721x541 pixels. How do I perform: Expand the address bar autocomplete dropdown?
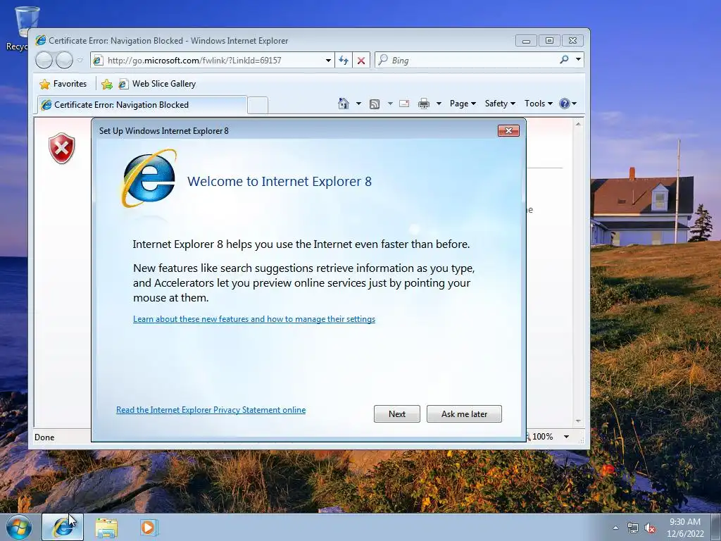[x=328, y=61]
